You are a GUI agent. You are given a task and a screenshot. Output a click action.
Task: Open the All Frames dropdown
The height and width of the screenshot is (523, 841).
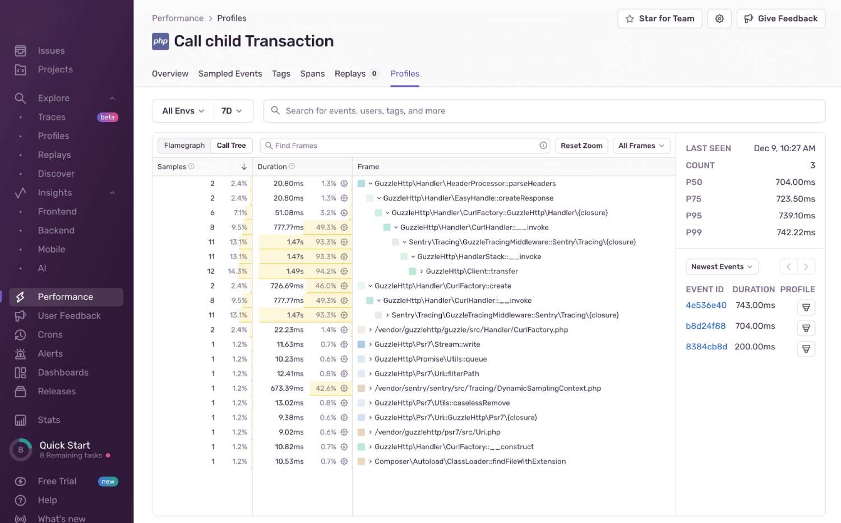641,145
